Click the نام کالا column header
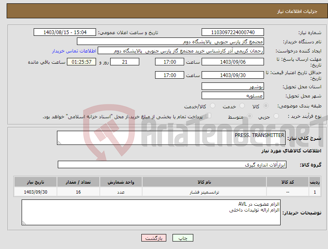The height and width of the screenshot is (249, 328). 204,182
